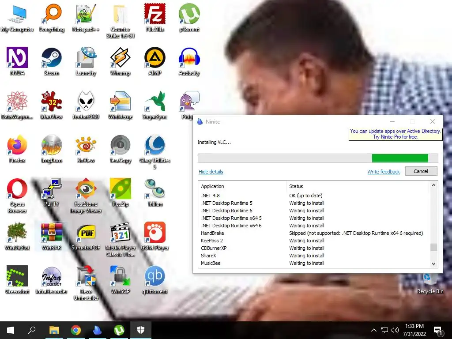Select the GOM Player desktop icon
452x339 pixels.
tap(155, 236)
